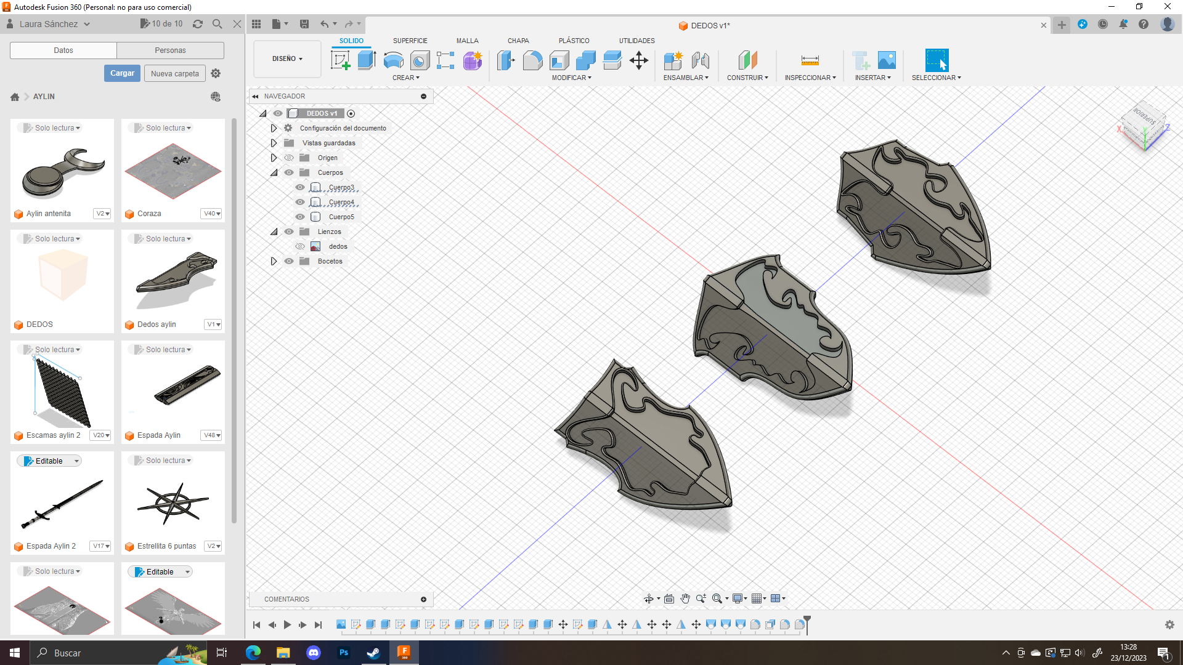Toggle Origen folder visibility eye
The height and width of the screenshot is (665, 1183).
[289, 158]
